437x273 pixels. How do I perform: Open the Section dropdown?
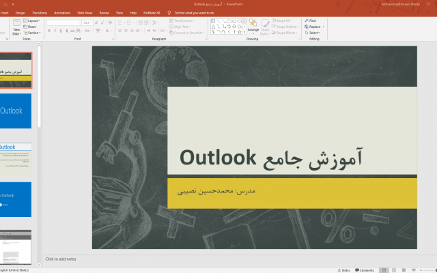click(32, 33)
